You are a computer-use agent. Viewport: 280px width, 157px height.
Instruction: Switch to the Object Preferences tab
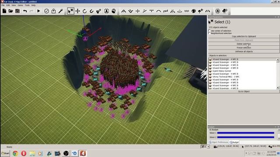219,142
